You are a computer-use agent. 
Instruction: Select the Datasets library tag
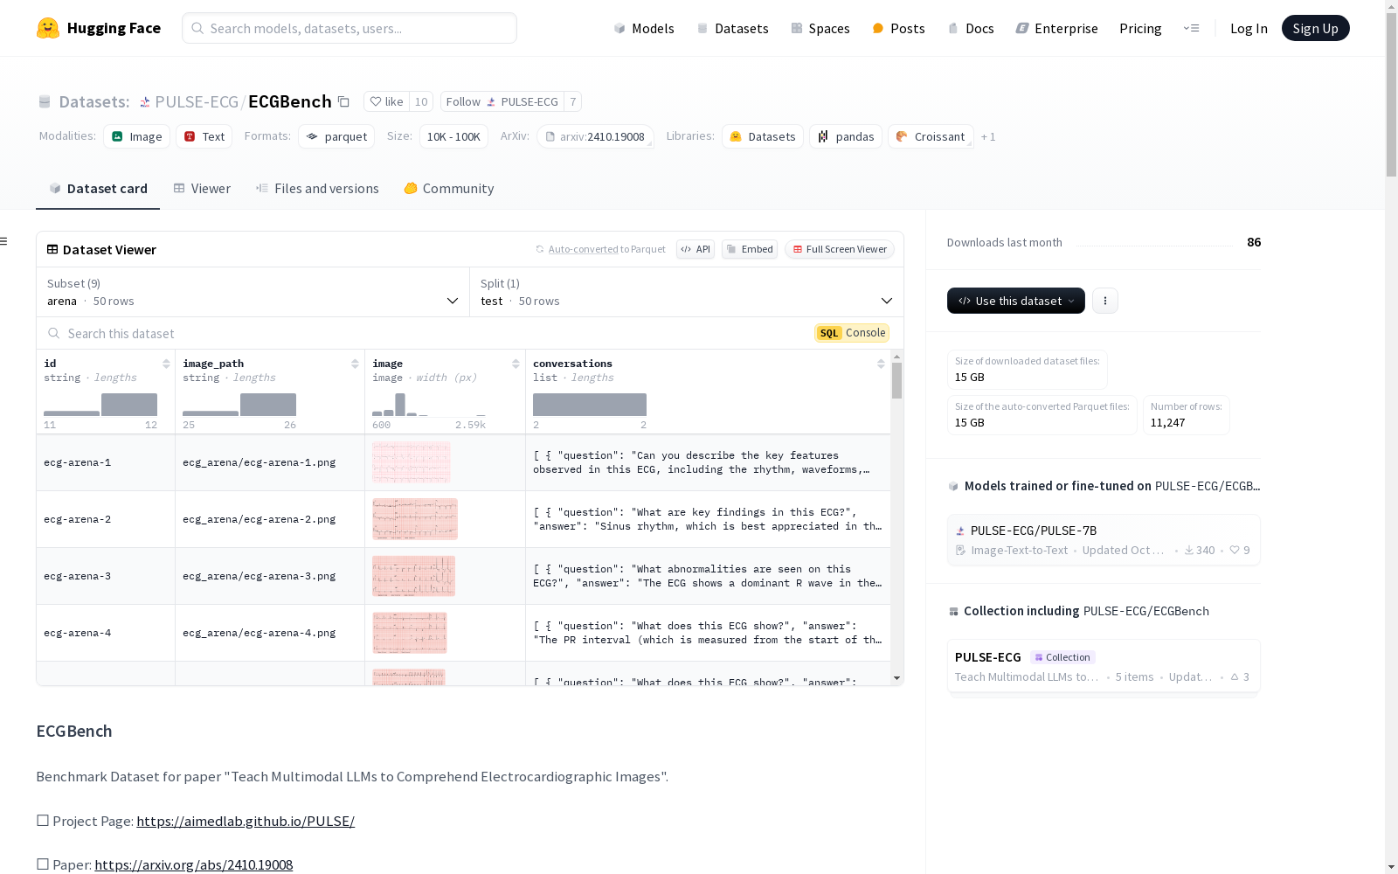[x=763, y=136]
